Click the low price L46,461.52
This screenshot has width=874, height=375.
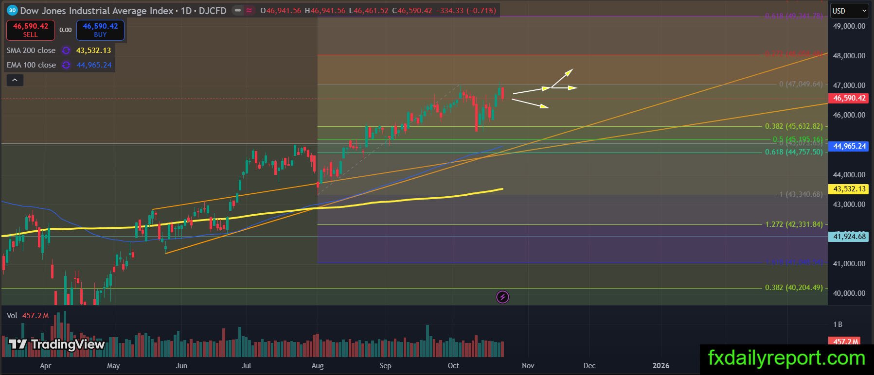tap(369, 10)
